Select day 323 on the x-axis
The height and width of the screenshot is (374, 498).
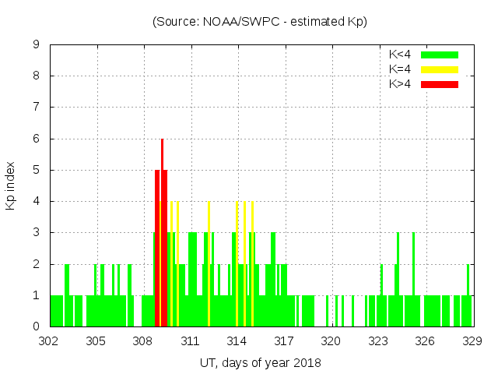pos(378,340)
